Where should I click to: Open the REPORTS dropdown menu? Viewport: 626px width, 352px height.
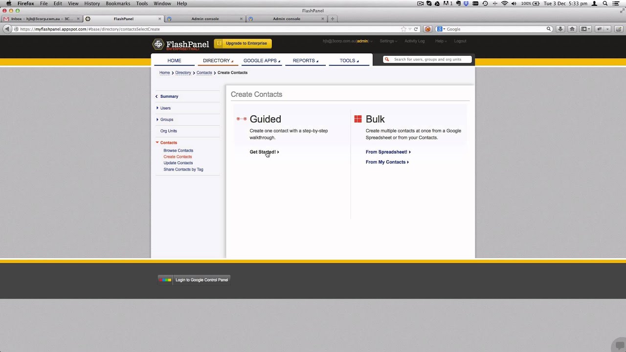click(306, 61)
